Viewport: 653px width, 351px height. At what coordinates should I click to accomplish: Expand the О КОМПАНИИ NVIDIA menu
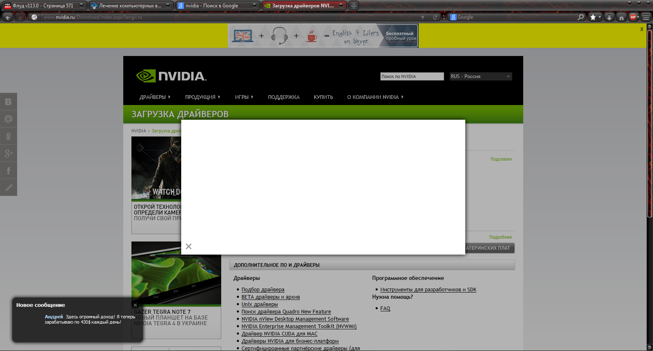coord(375,97)
